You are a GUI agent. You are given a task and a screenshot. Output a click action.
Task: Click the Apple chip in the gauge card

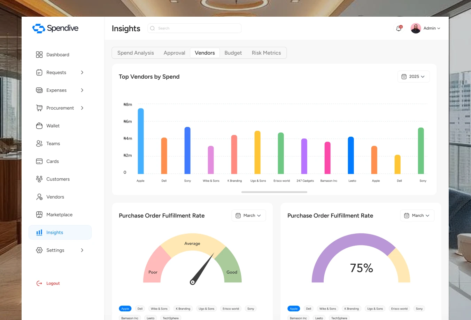[x=125, y=309]
